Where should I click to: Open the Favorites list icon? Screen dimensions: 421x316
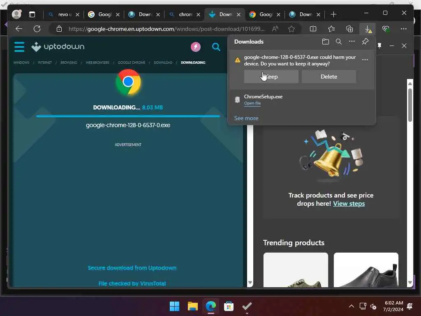pos(331,29)
